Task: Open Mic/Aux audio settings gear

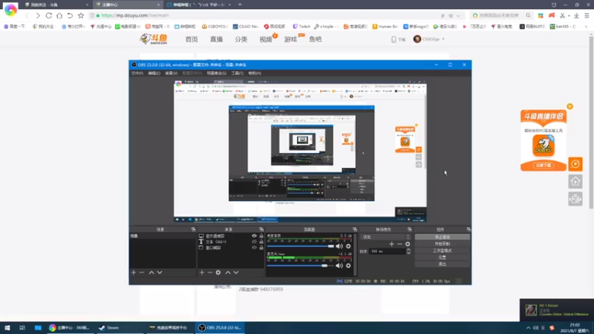Action: [x=348, y=266]
